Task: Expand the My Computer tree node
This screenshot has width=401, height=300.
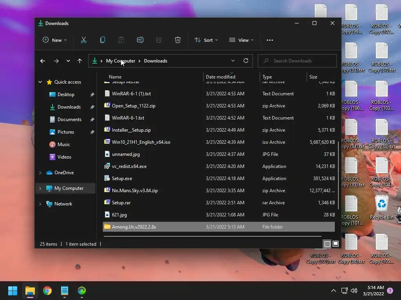Action: tap(40, 188)
